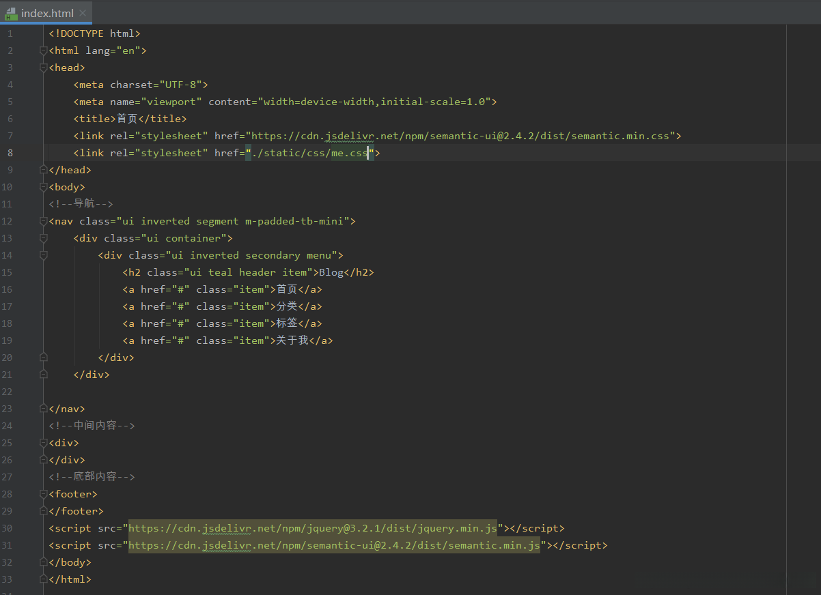Click line number 8 in the gutter
The width and height of the screenshot is (821, 595).
click(10, 153)
